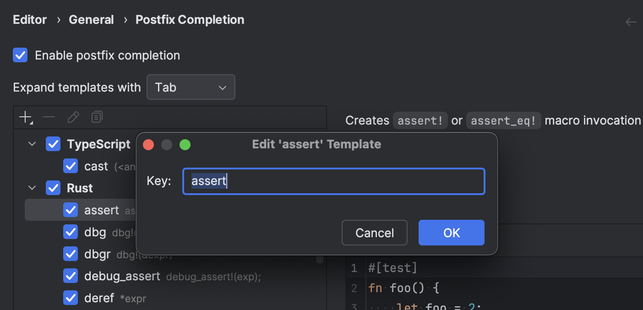Image resolution: width=643 pixels, height=310 pixels.
Task: Disable the Enable postfix completion checkbox
Action: point(20,55)
